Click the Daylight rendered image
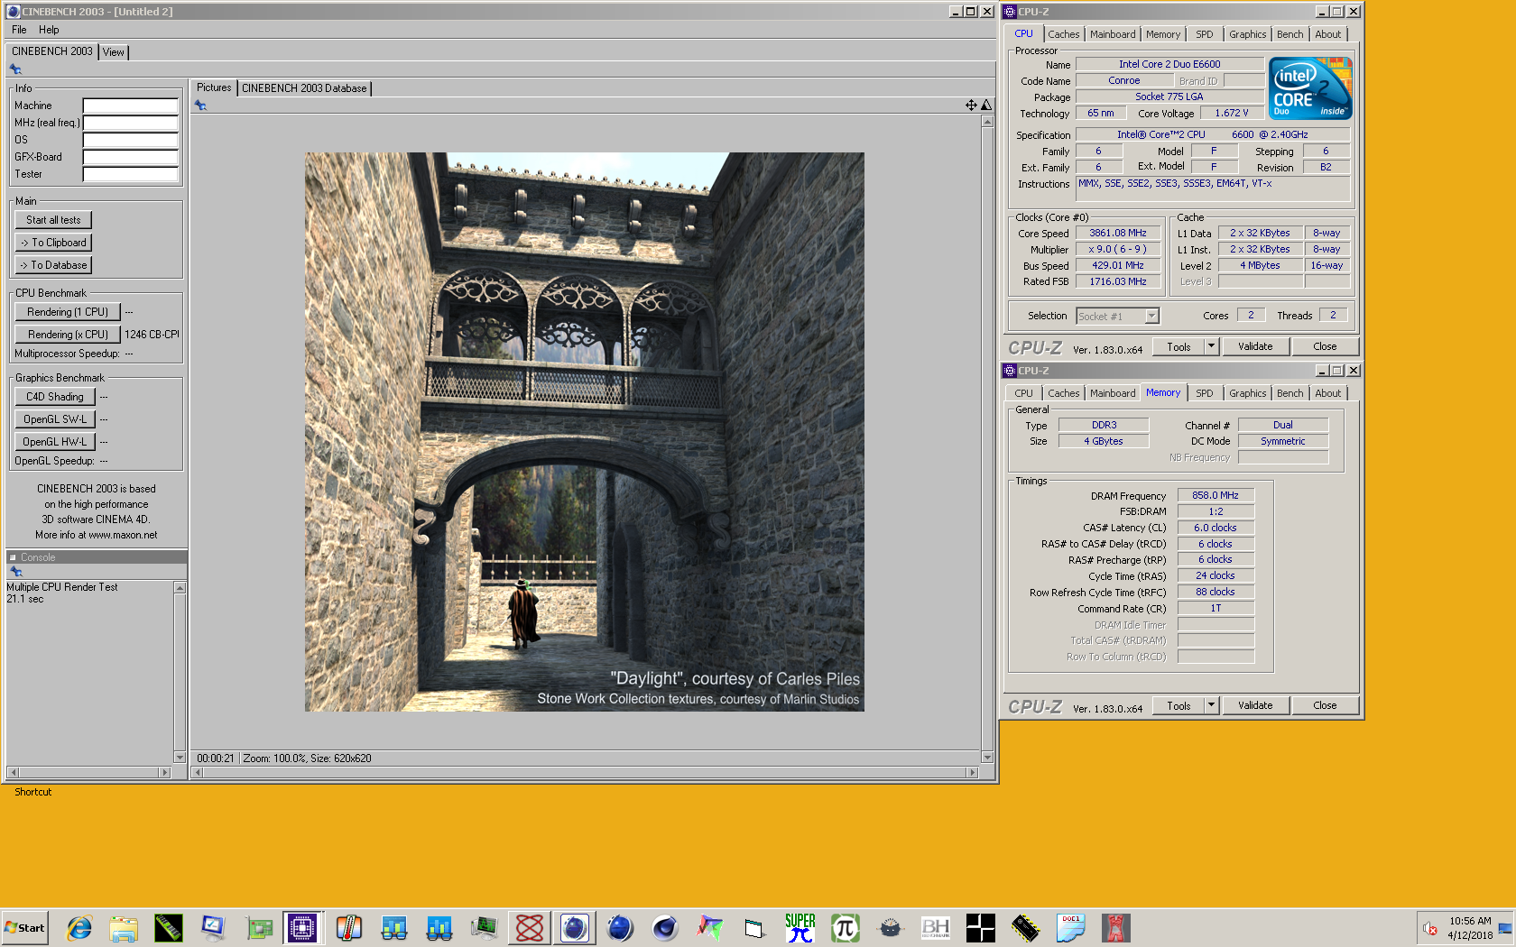The height and width of the screenshot is (947, 1516). pyautogui.click(x=584, y=432)
